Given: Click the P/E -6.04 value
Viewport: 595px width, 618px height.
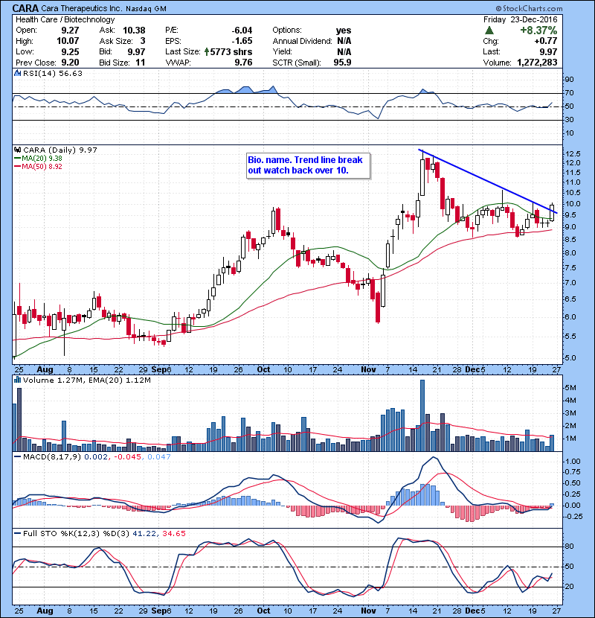Looking at the screenshot, I should pyautogui.click(x=242, y=31).
